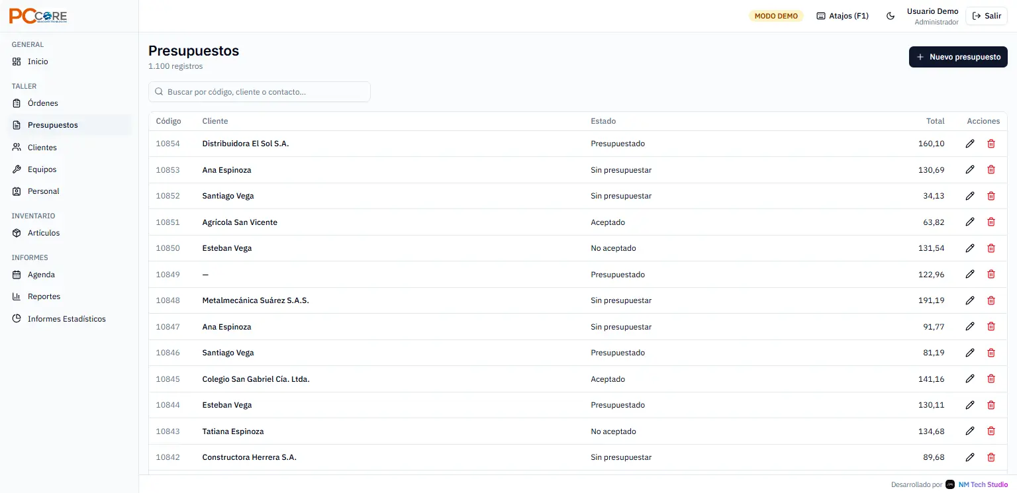Navigate to Equipos
Viewport: 1017px width, 493px height.
(x=70, y=169)
